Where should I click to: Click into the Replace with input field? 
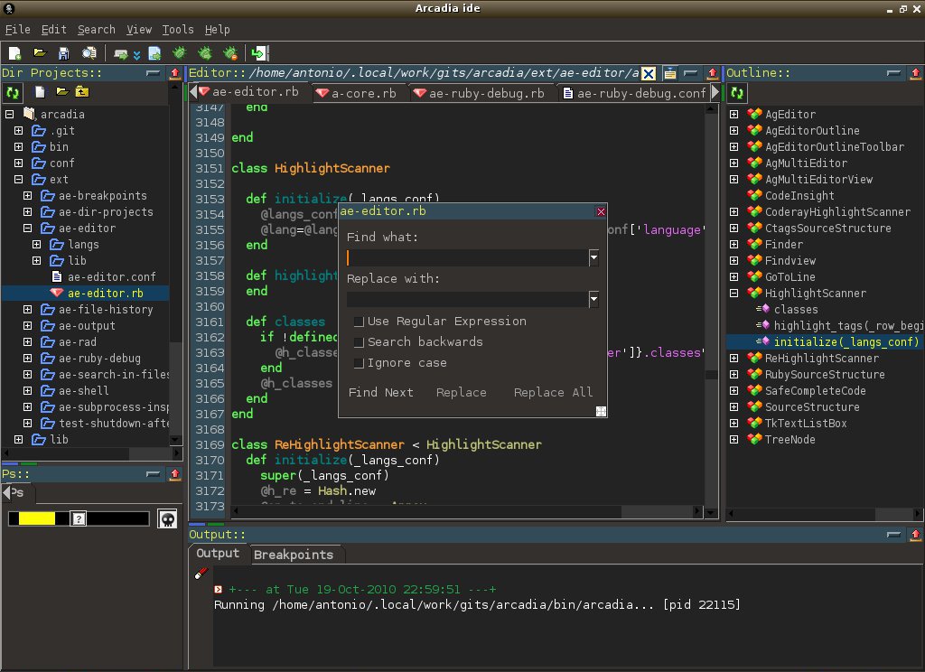point(466,299)
